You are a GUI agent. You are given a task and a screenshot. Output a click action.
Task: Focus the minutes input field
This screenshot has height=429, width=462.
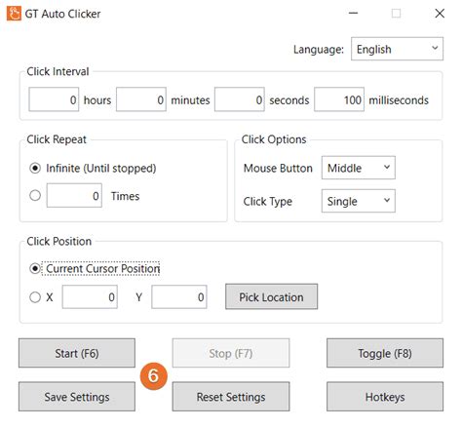141,99
